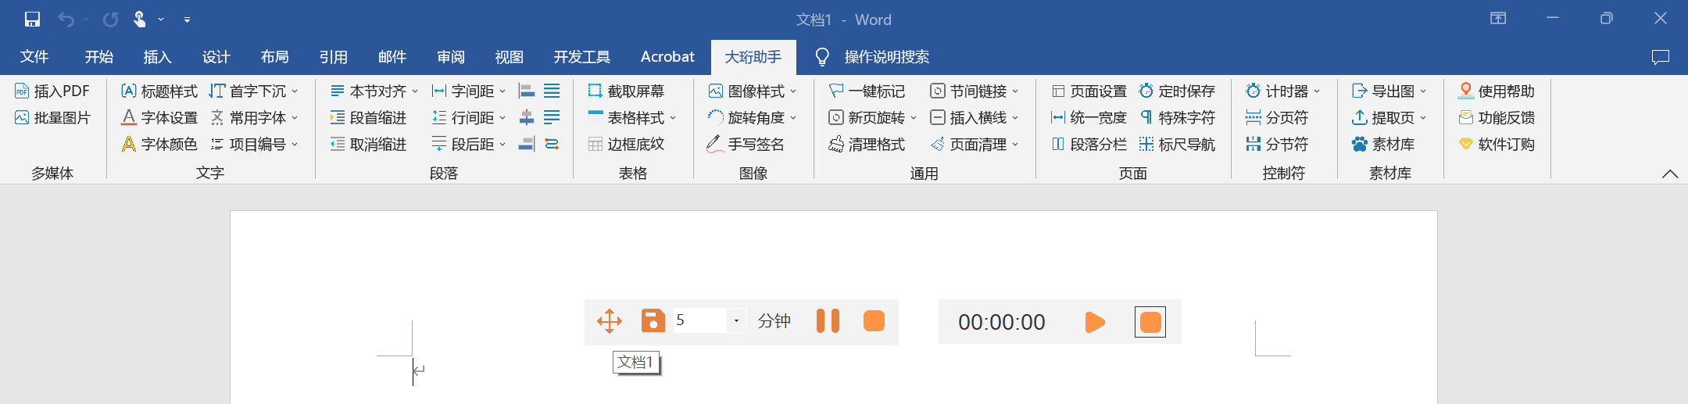1688x404 pixels.
Task: Click the align-right objects icon in 段落 group
Action: tap(527, 145)
